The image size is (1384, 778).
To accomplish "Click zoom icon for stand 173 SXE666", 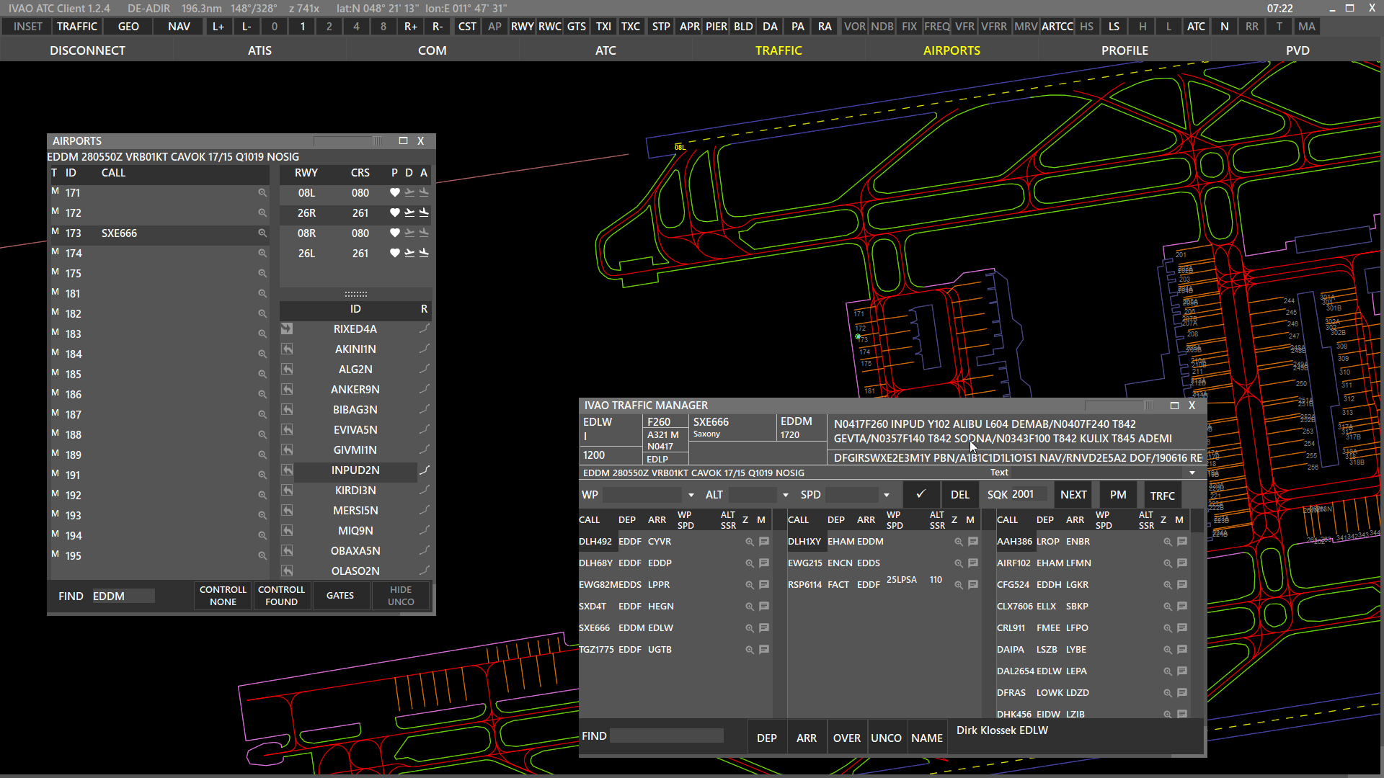I will (262, 233).
